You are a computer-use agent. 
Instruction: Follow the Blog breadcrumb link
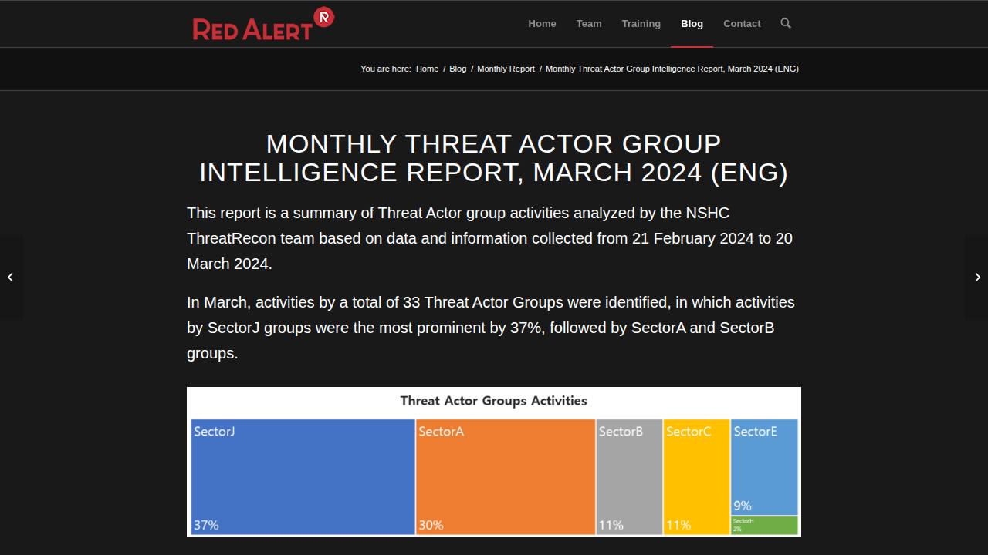tap(458, 69)
